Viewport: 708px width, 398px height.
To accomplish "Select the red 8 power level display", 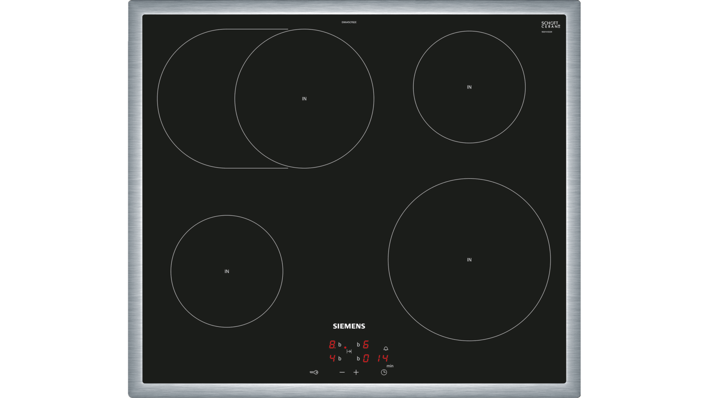I will coord(332,344).
